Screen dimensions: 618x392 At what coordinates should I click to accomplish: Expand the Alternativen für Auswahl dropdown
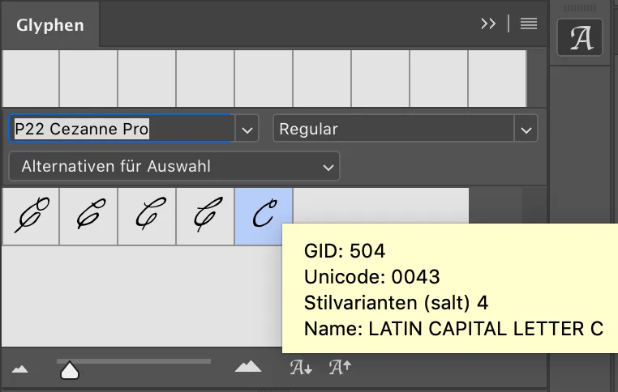(174, 166)
